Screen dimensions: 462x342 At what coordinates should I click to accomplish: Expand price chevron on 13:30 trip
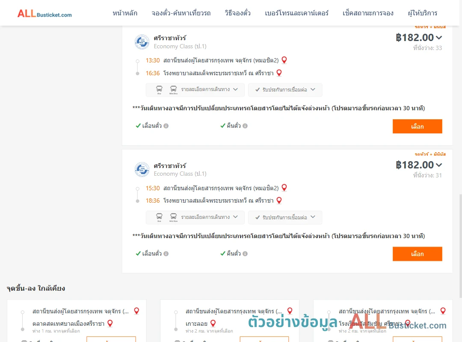(439, 38)
